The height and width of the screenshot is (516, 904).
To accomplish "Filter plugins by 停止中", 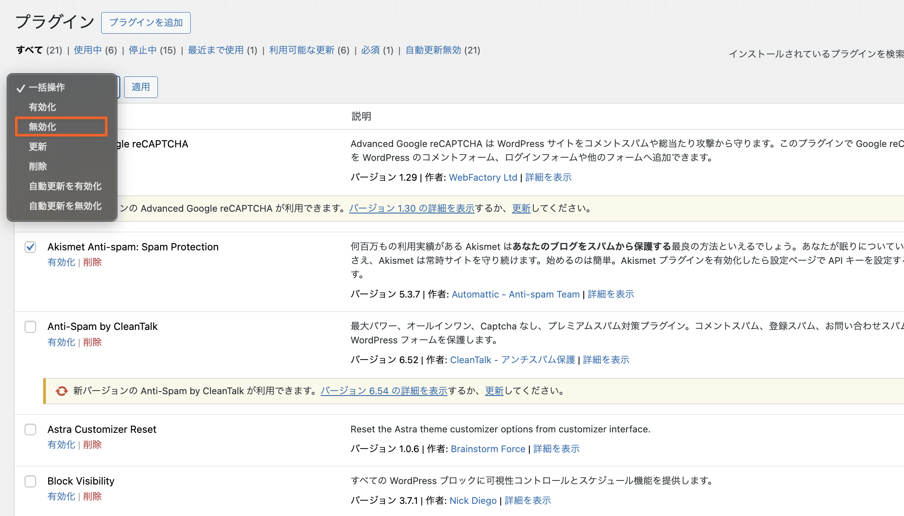I will tap(143, 50).
